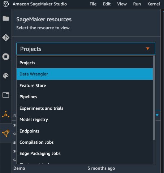Image resolution: width=164 pixels, height=173 pixels.
Task: Open the Commands palette icon
Action: (x=6, y=76)
